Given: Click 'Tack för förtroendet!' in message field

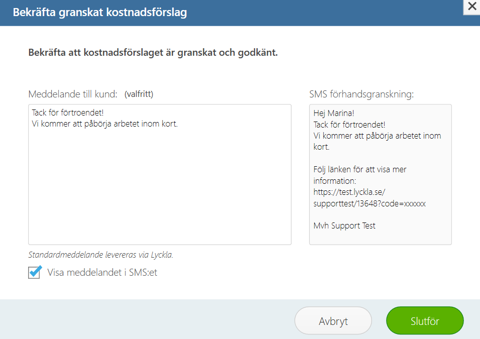Looking at the screenshot, I should [x=68, y=112].
